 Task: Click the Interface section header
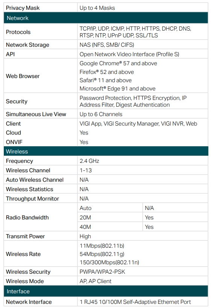coord(106,291)
